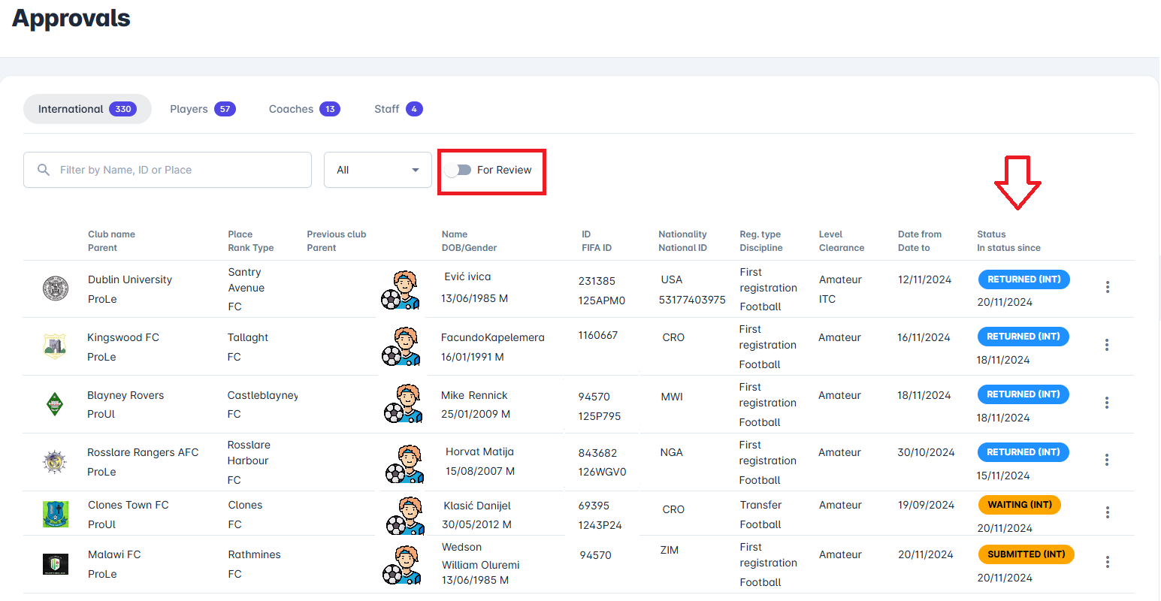Enable the For Review toggle
Viewport: 1161px width, 601px height.
(x=458, y=170)
